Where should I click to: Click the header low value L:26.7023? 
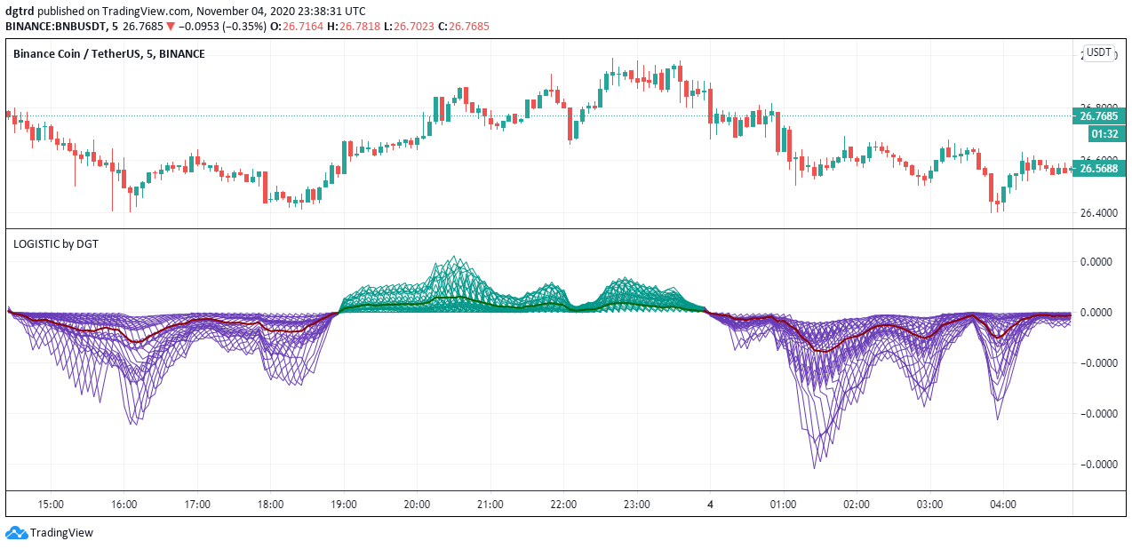pyautogui.click(x=409, y=26)
